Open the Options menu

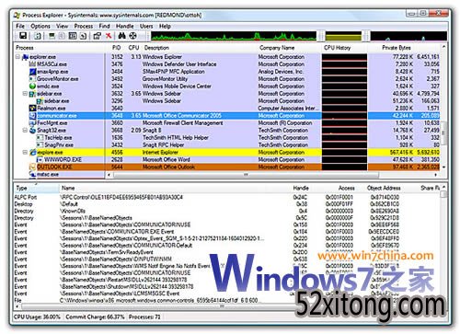40,26
